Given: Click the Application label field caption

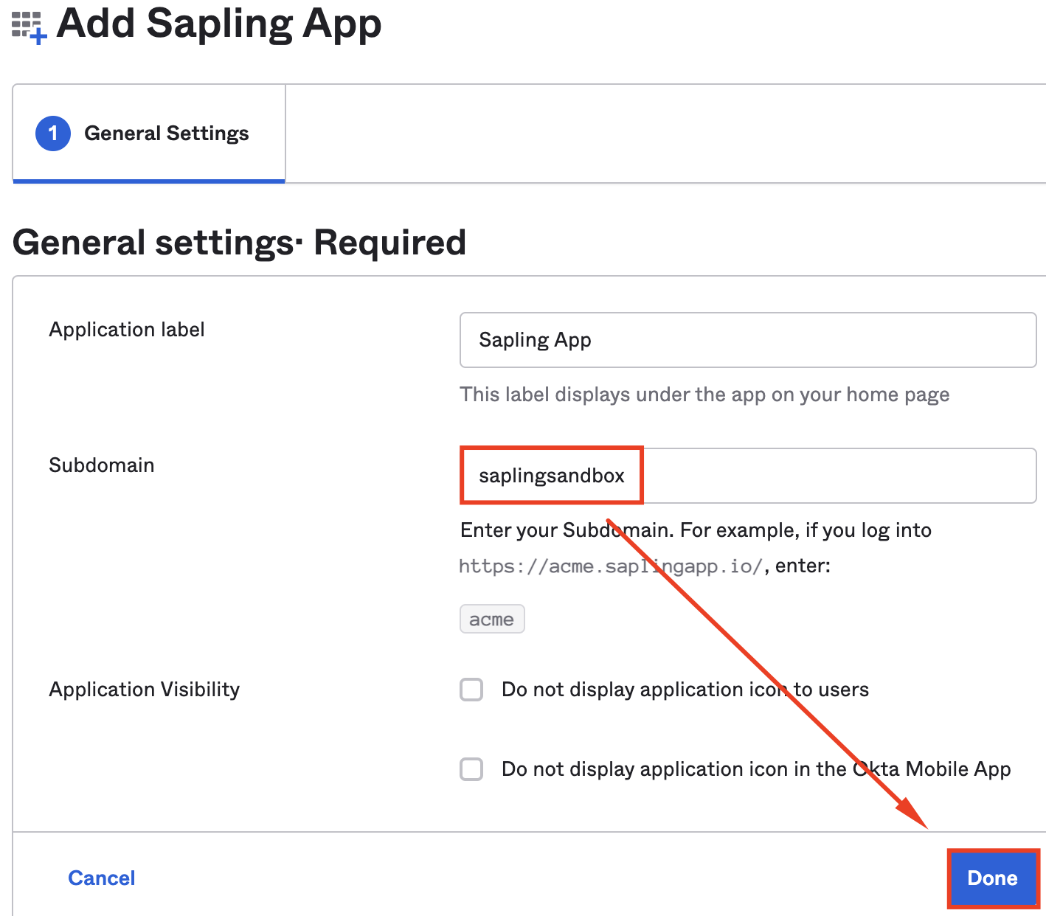Looking at the screenshot, I should coord(127,330).
